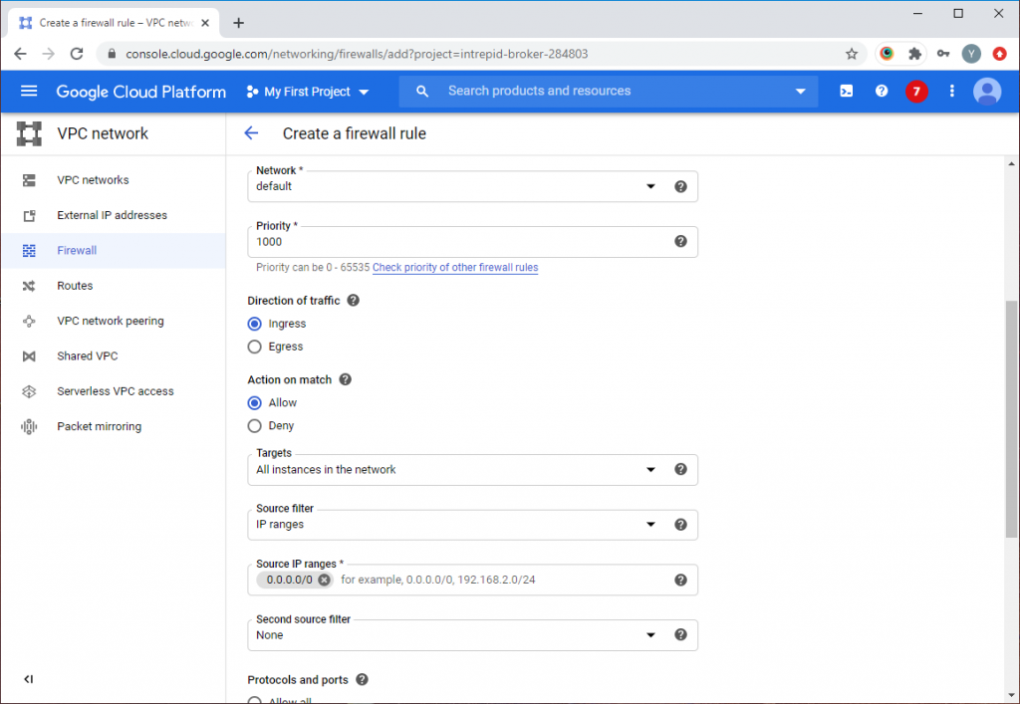Show help for Protocols and ports
This screenshot has height=704, width=1020.
click(x=363, y=679)
